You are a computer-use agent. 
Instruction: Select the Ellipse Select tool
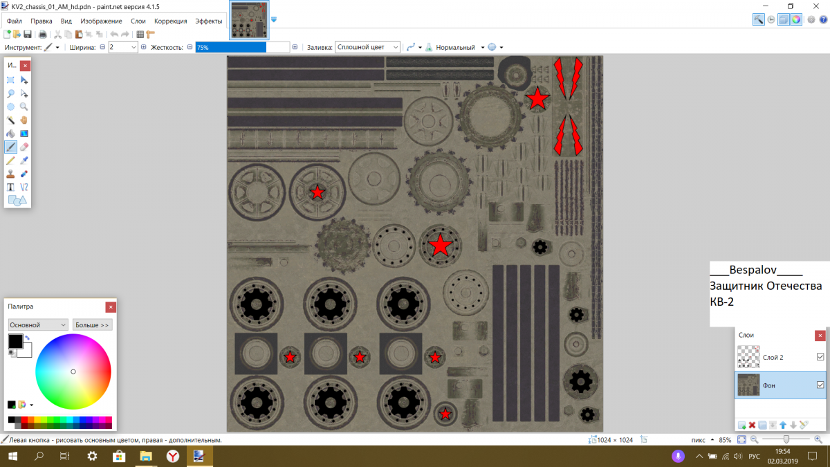click(x=11, y=107)
